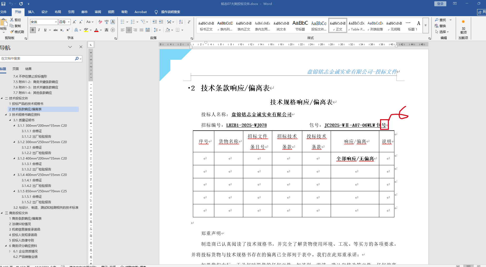Align paragraph text to the left

(122, 30)
